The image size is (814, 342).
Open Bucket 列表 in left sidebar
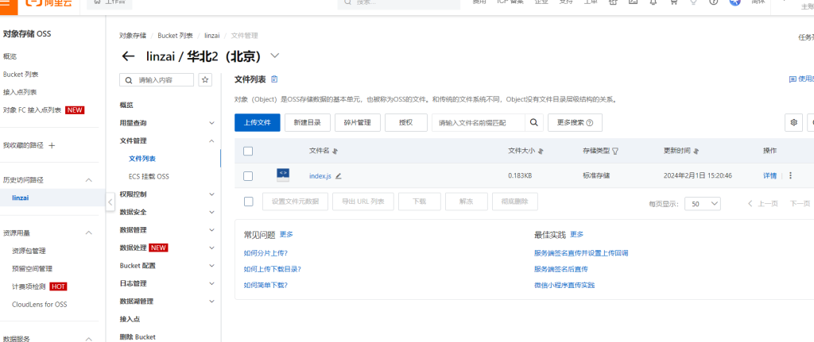tap(21, 75)
